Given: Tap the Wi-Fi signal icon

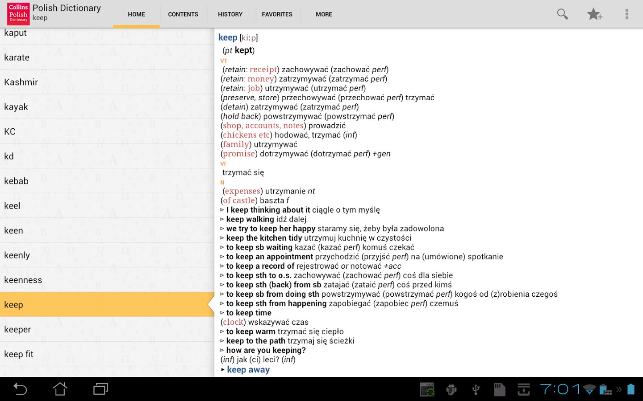Looking at the screenshot, I should 590,390.
